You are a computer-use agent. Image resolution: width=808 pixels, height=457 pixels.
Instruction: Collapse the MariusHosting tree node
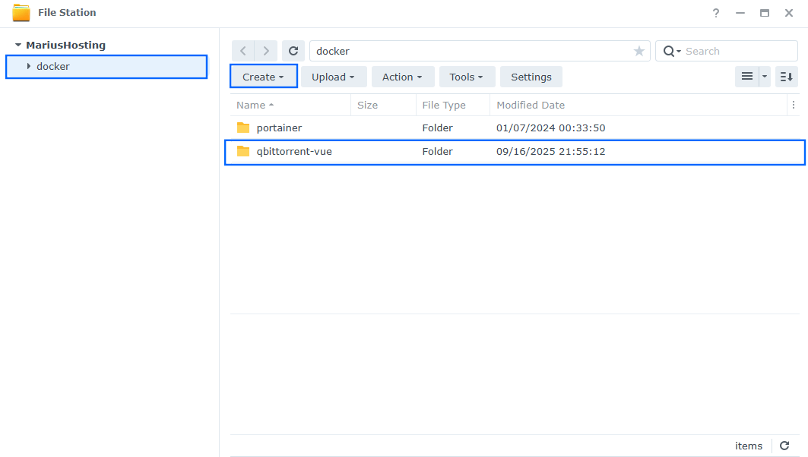(18, 46)
